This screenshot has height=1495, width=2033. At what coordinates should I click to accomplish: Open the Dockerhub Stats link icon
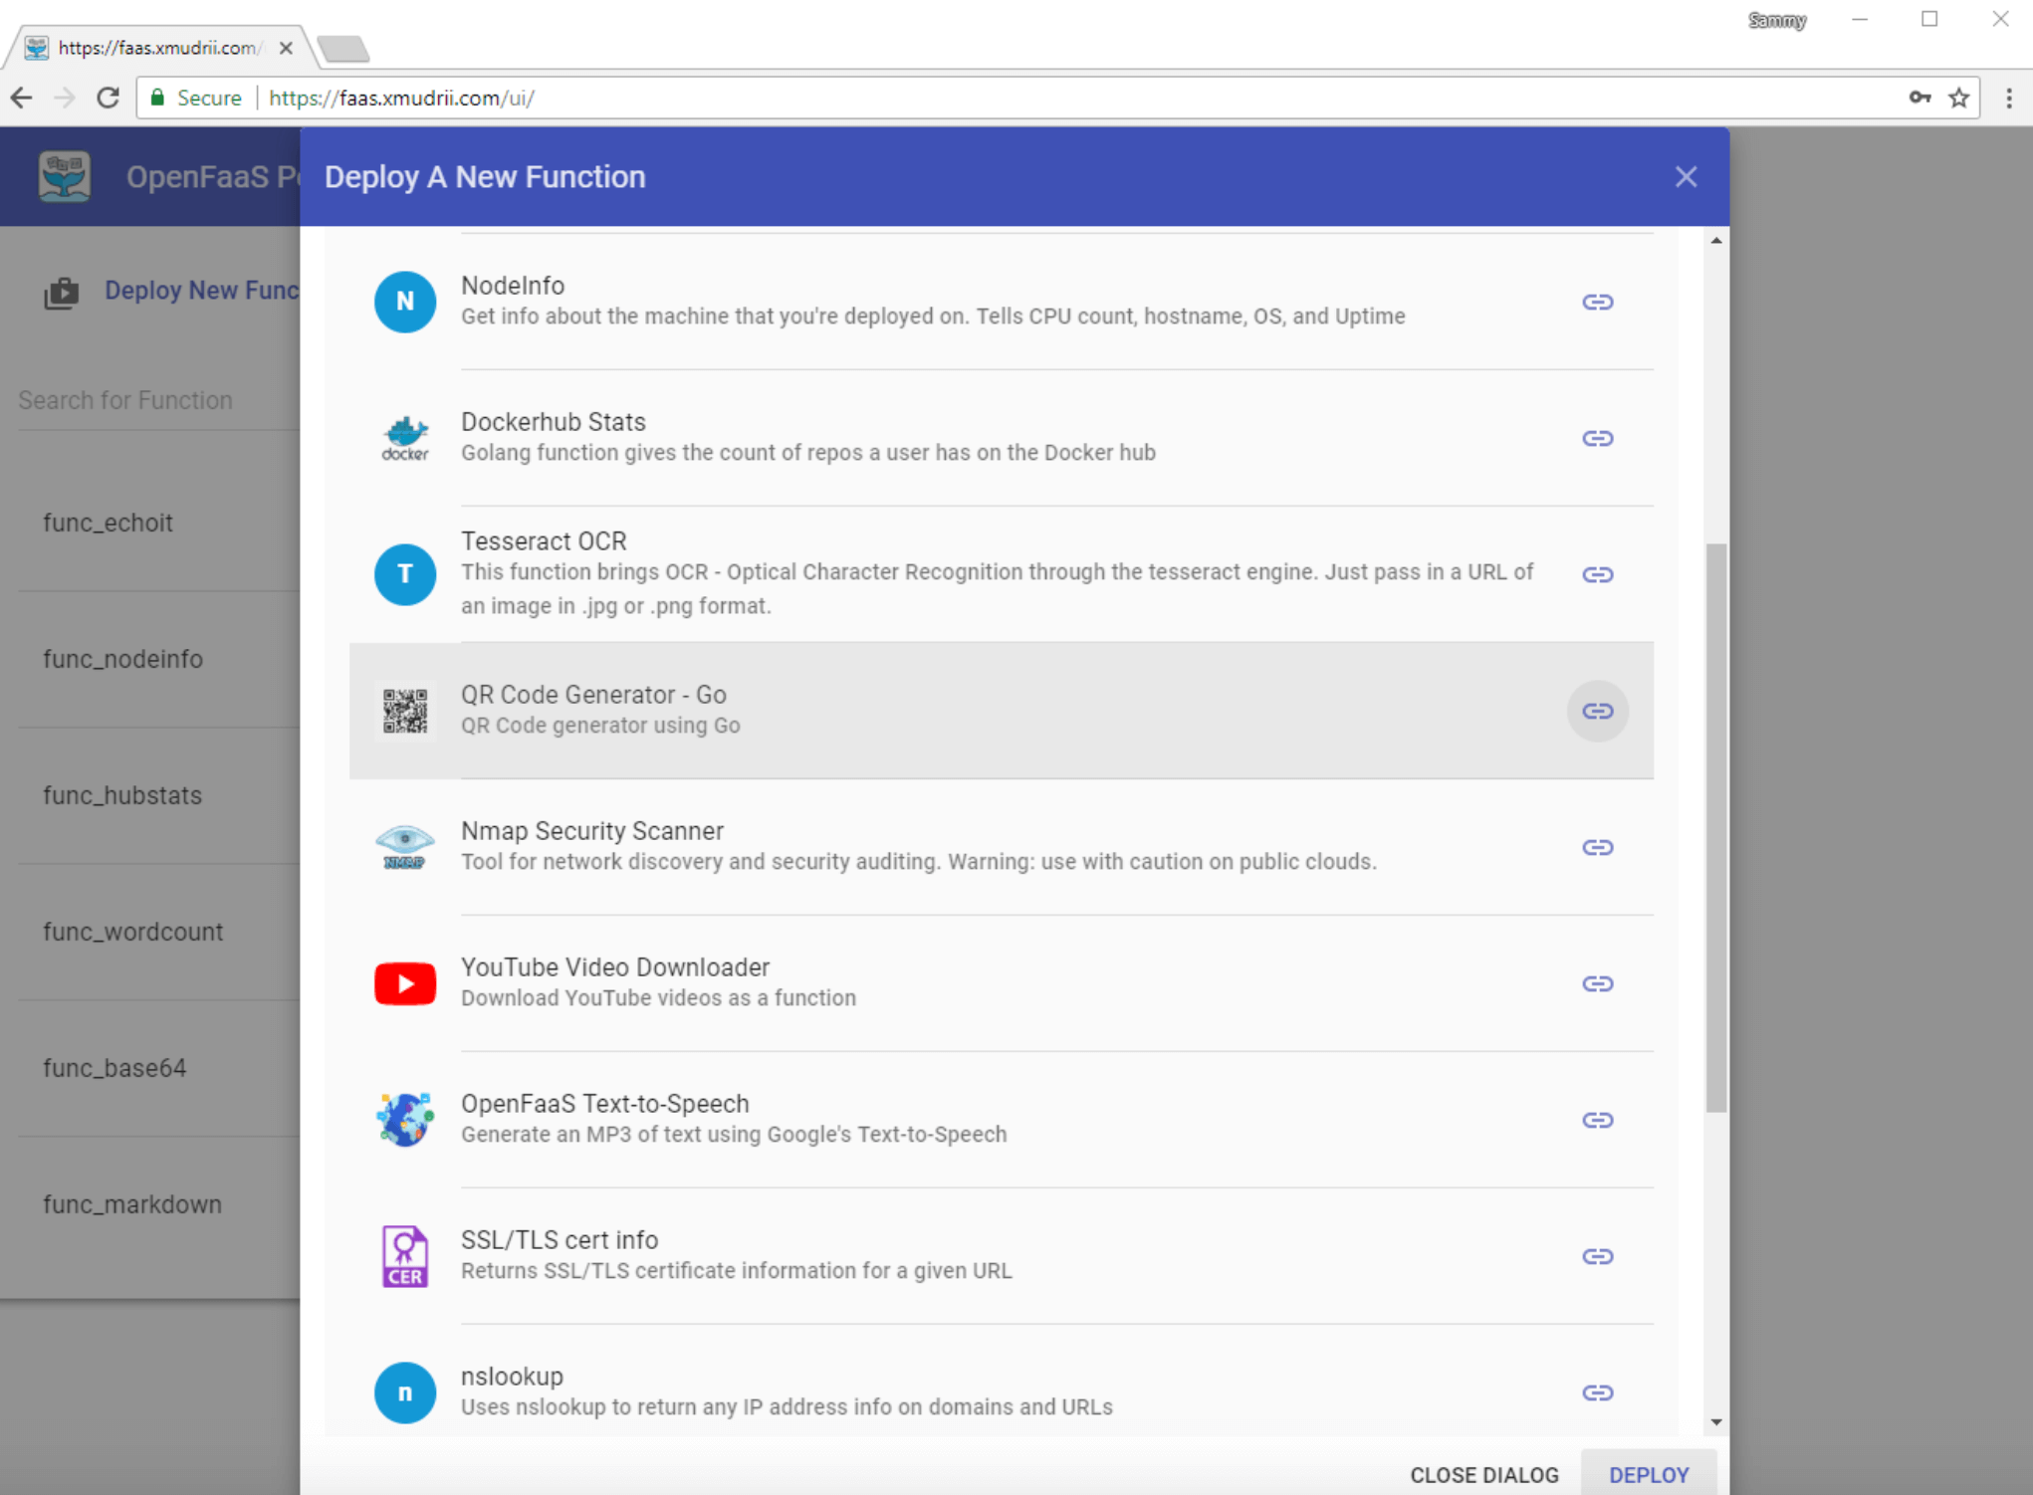pyautogui.click(x=1597, y=438)
